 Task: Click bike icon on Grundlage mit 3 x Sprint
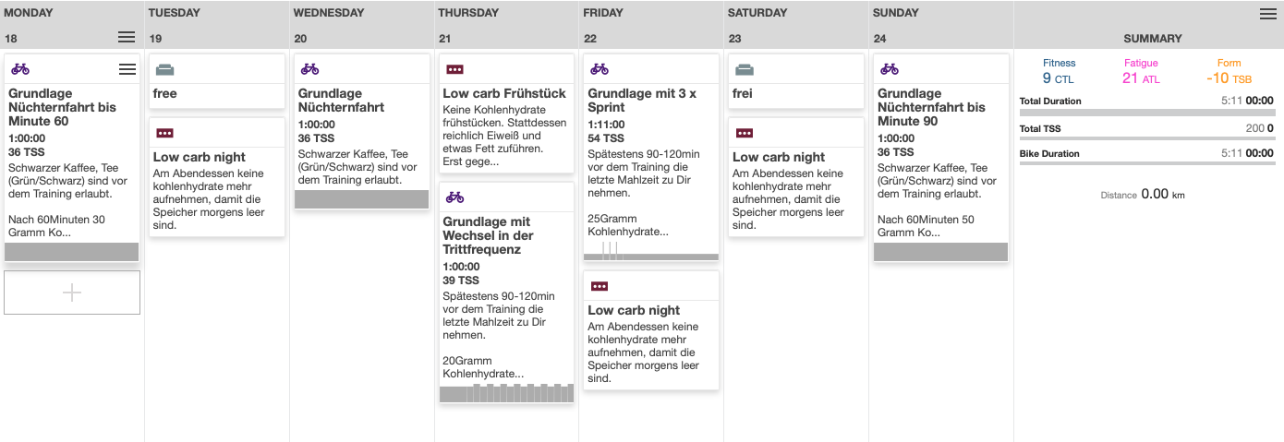coord(600,69)
